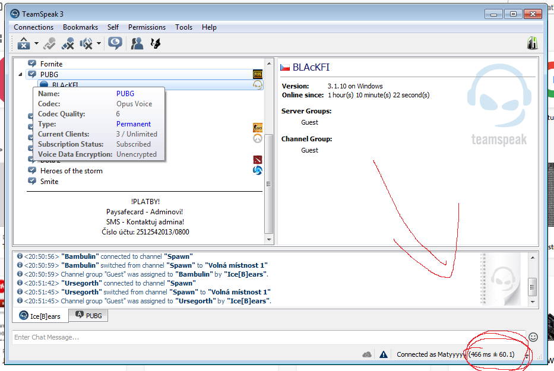Image resolution: width=554 pixels, height=371 pixels.
Task: Click the CS:GO channel icon
Action: click(258, 128)
